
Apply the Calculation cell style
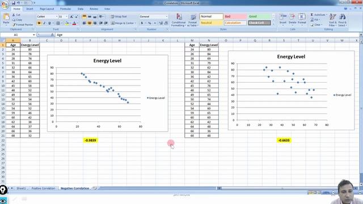pos(235,23)
